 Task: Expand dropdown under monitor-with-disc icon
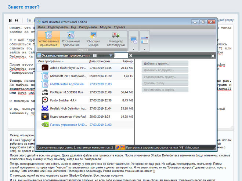pyautogui.click(x=134, y=49)
